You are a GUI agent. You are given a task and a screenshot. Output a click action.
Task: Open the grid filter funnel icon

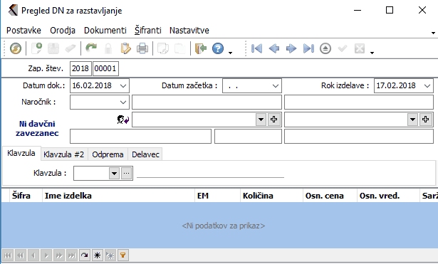tap(122, 255)
